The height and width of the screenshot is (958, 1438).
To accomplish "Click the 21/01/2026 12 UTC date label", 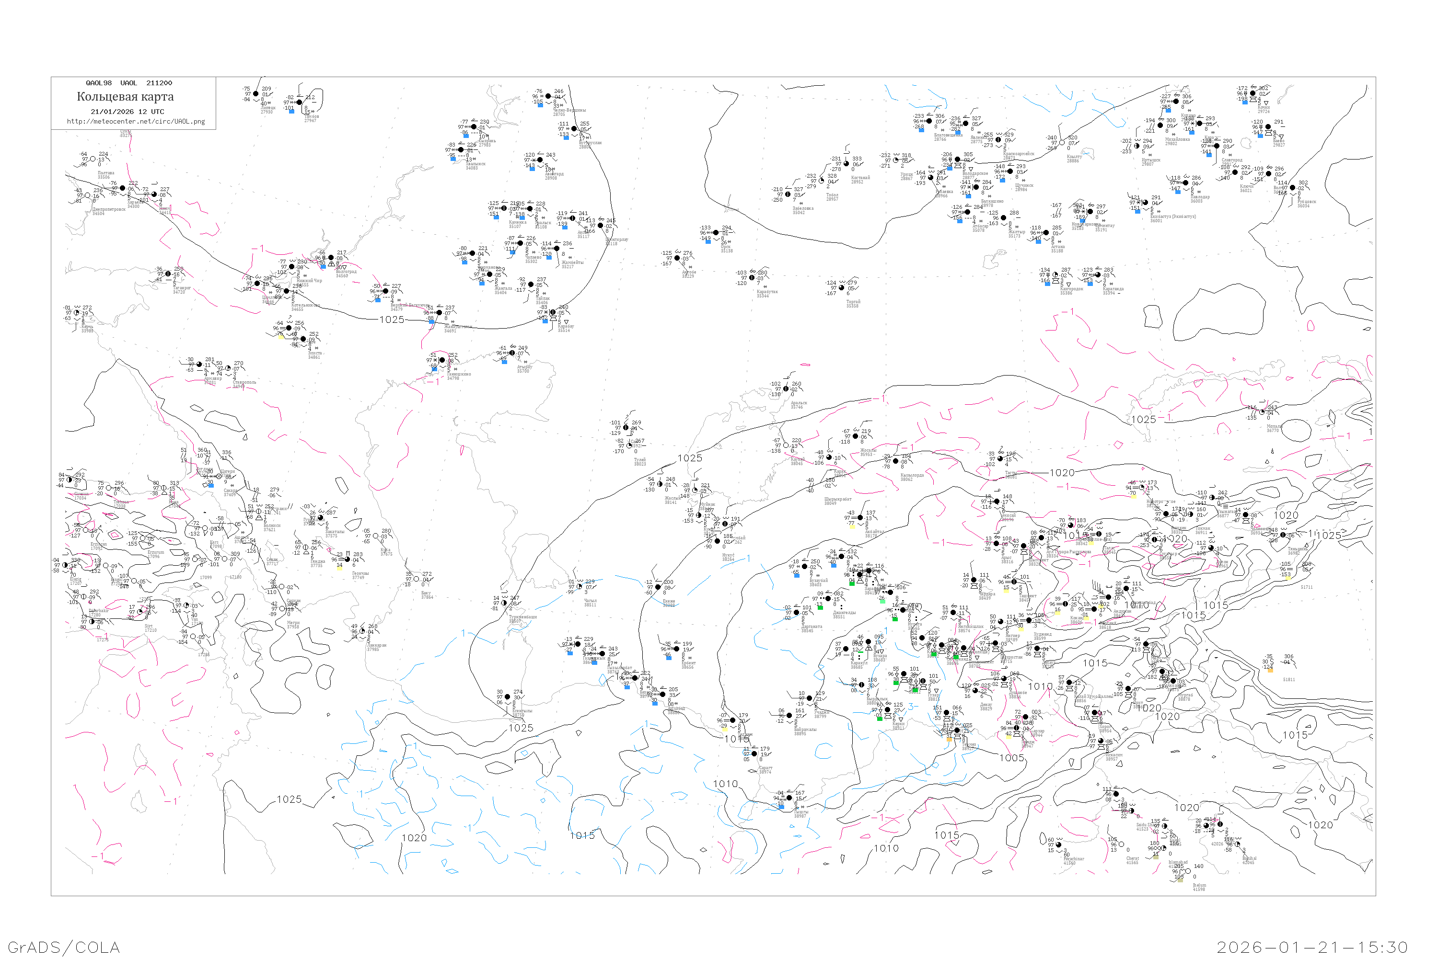I will point(127,112).
